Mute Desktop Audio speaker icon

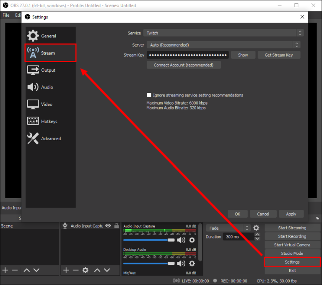pos(181,264)
